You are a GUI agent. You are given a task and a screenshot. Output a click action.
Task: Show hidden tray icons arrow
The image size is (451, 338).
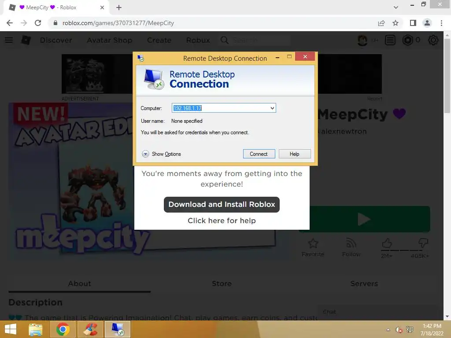[x=388, y=330]
